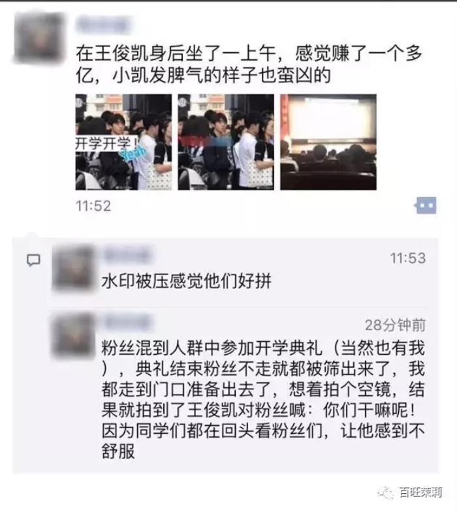This screenshot has height=512, width=457.
Task: Tap the comment bubble icon beside the comments
Action: click(x=33, y=260)
